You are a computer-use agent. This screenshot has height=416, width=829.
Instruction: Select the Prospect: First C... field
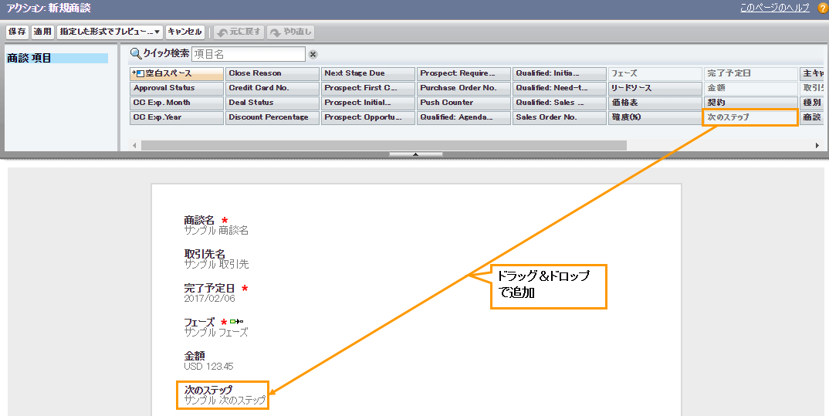tap(368, 88)
